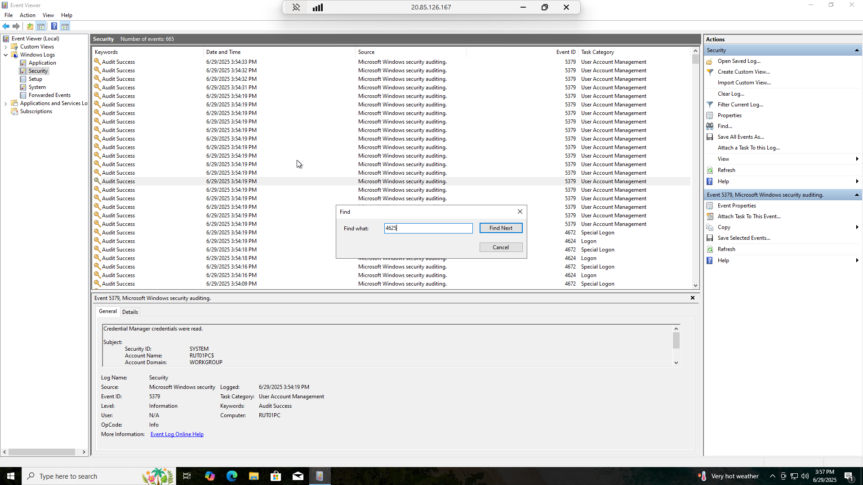Click the console tree horizontal scrollbar
The width and height of the screenshot is (863, 485).
[x=42, y=452]
